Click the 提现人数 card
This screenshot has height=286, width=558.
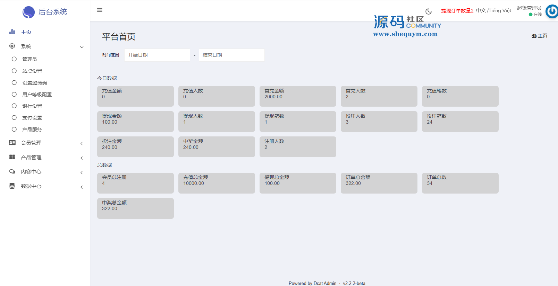tap(217, 122)
